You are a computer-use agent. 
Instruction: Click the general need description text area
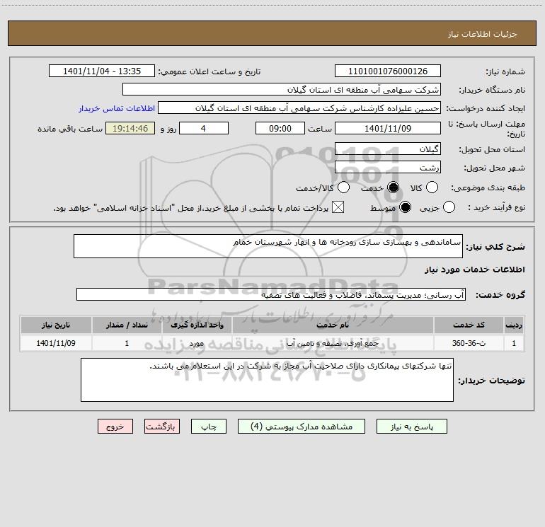[268, 246]
